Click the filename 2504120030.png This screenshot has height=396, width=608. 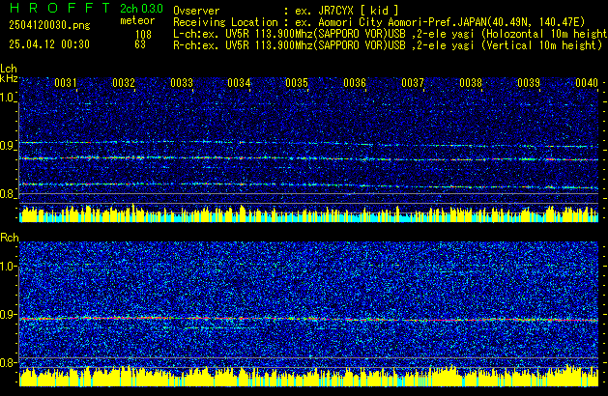pos(49,25)
